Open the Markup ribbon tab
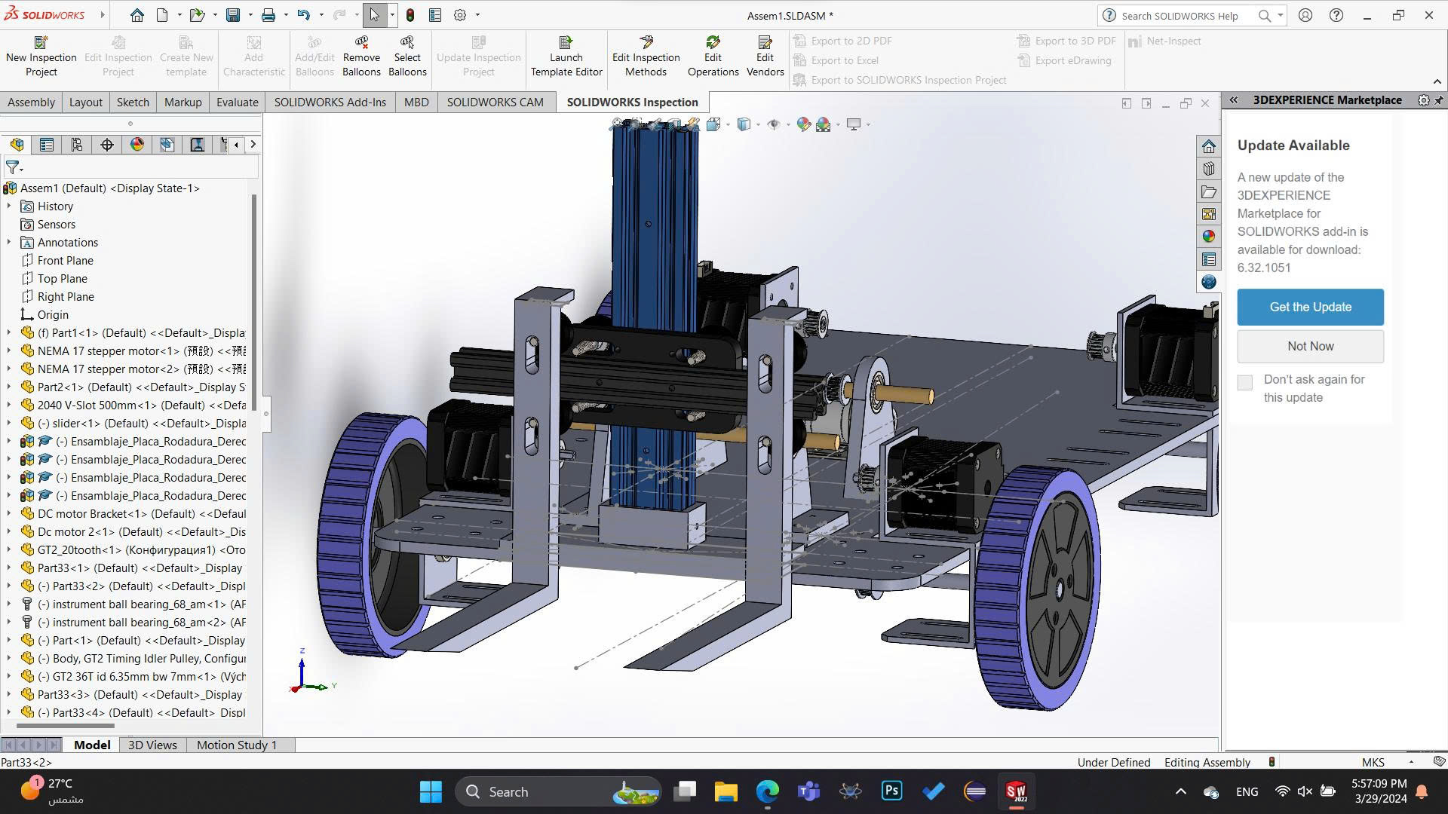 point(183,102)
